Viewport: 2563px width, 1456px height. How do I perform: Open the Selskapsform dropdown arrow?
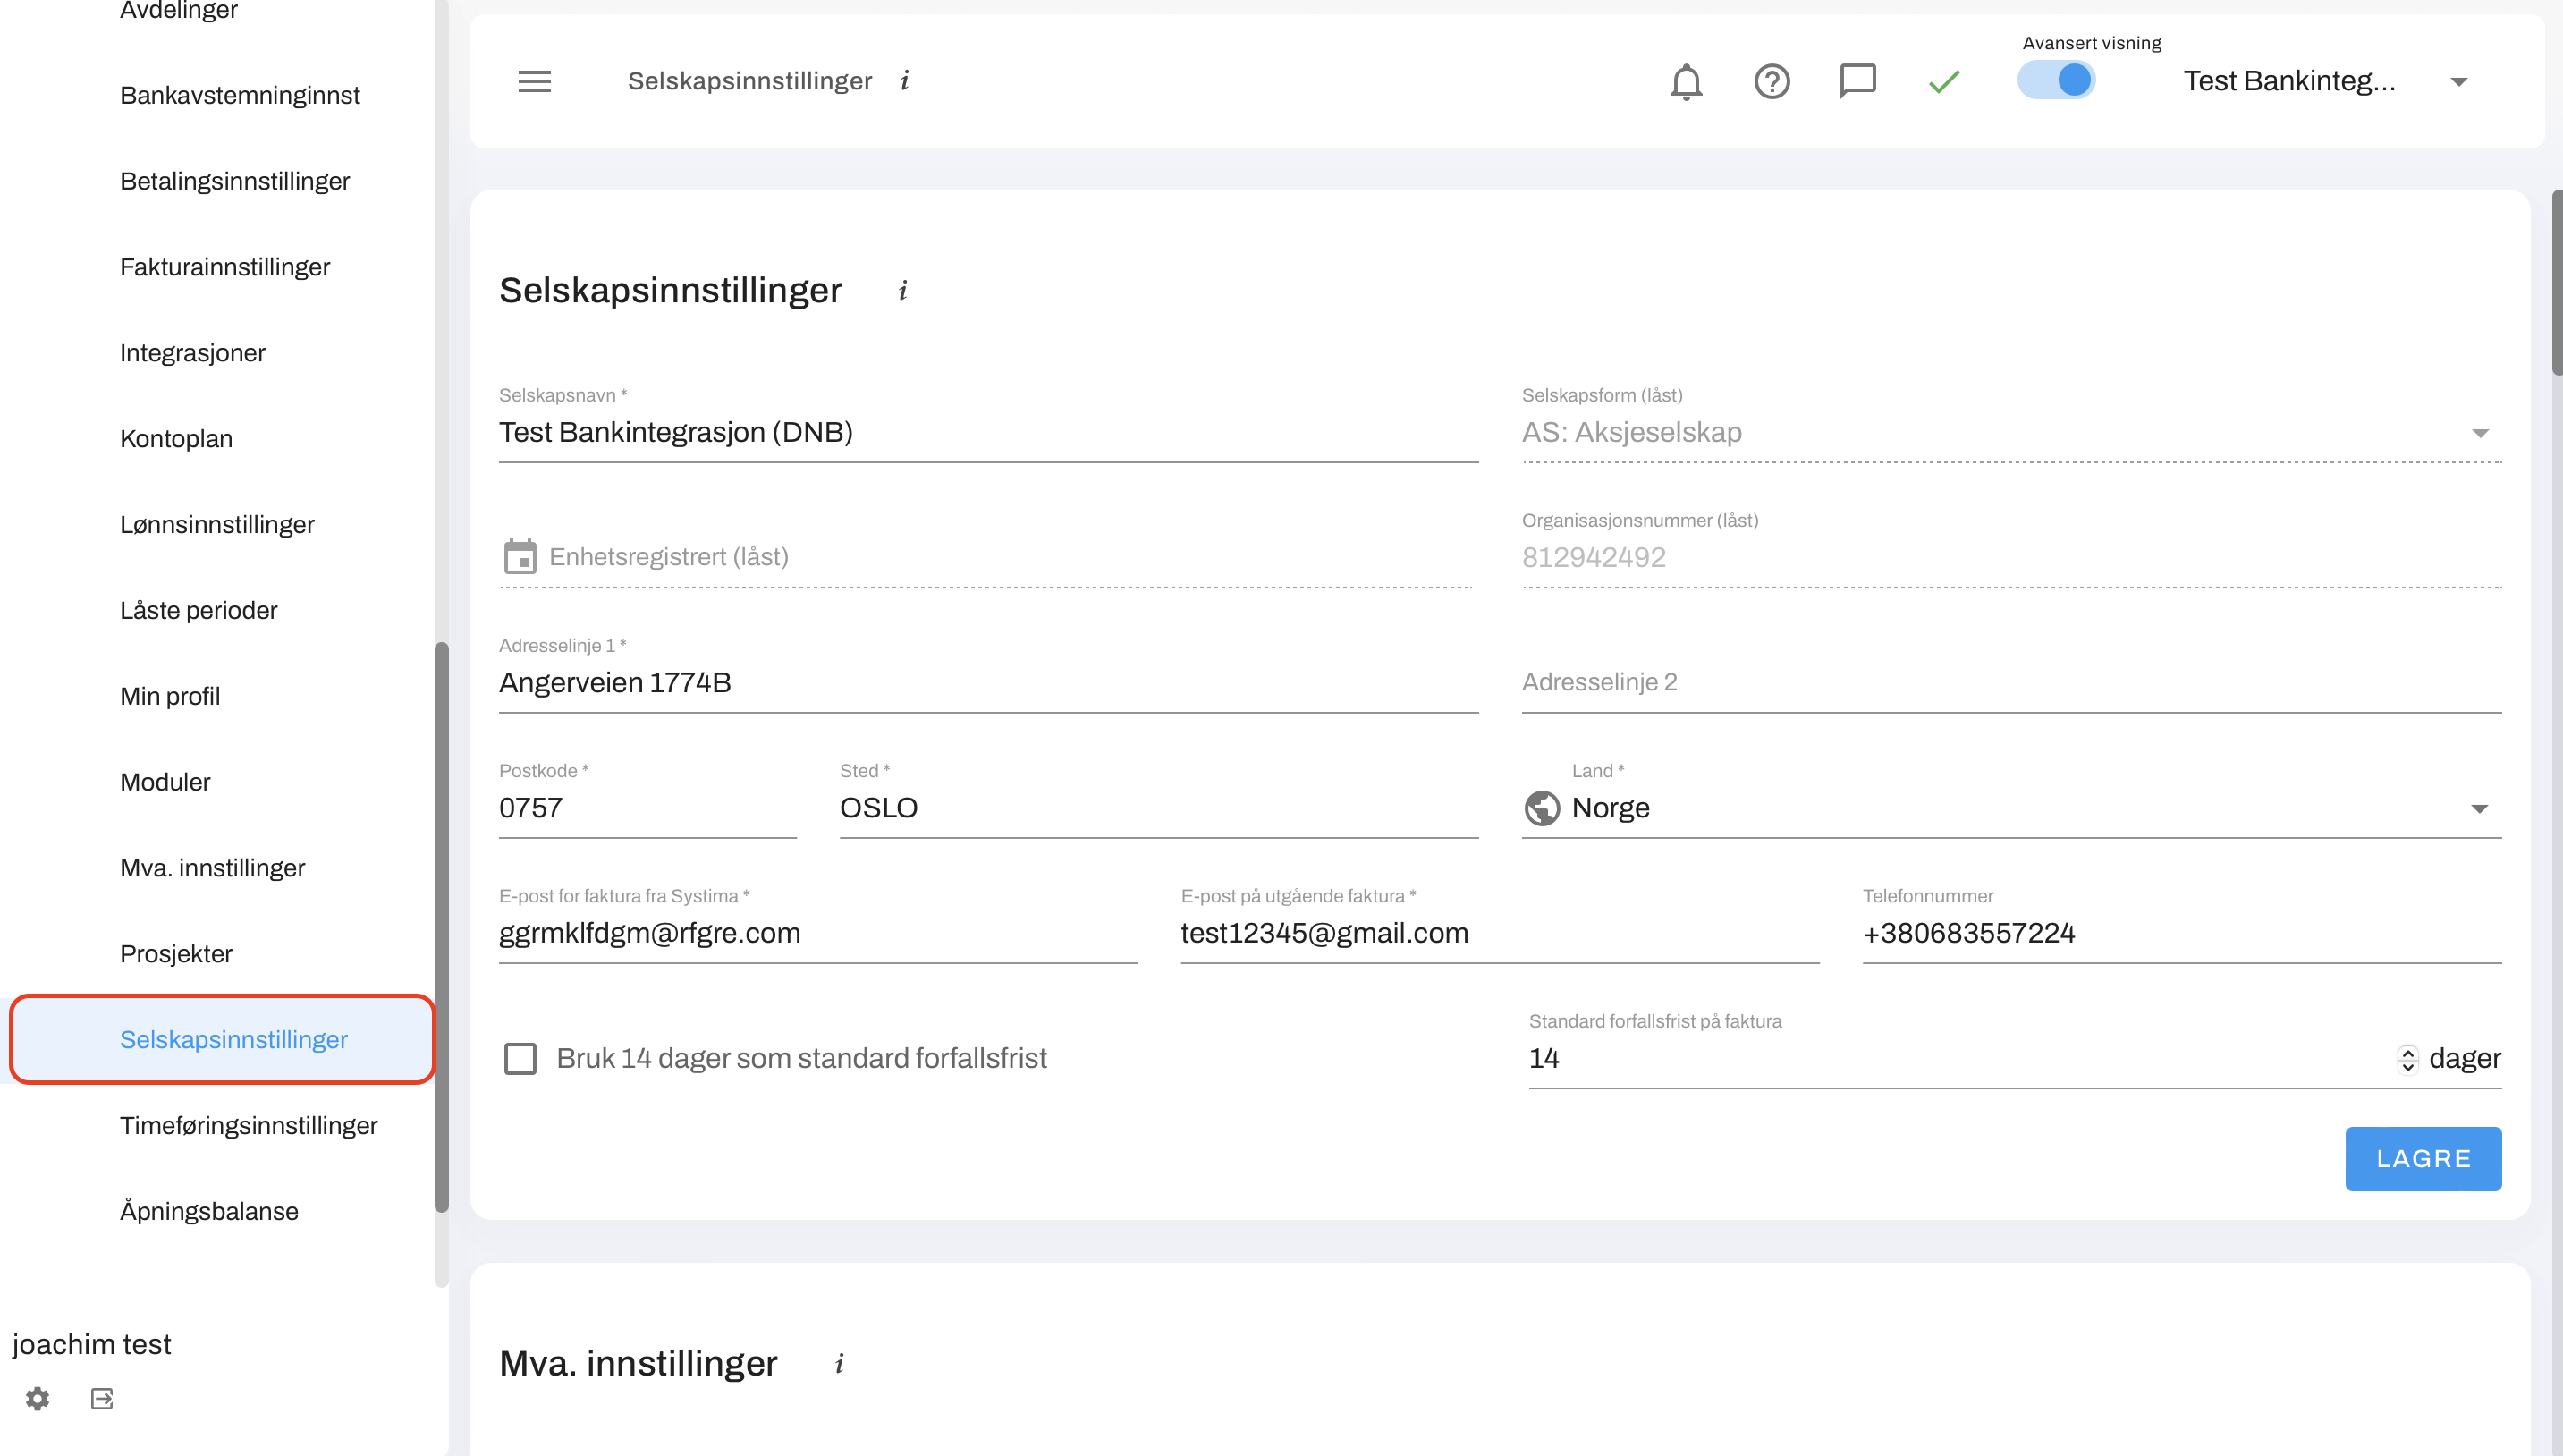2479,433
